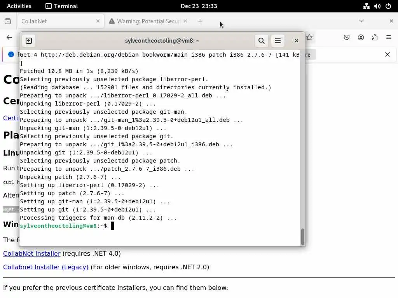Open Firefox extensions puzzle icon
The image size is (398, 298).
coord(375,38)
